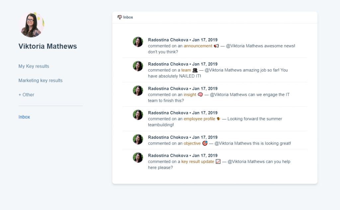Click the text 'team to finish this?'
The height and width of the screenshot is (210, 340).
(166, 101)
